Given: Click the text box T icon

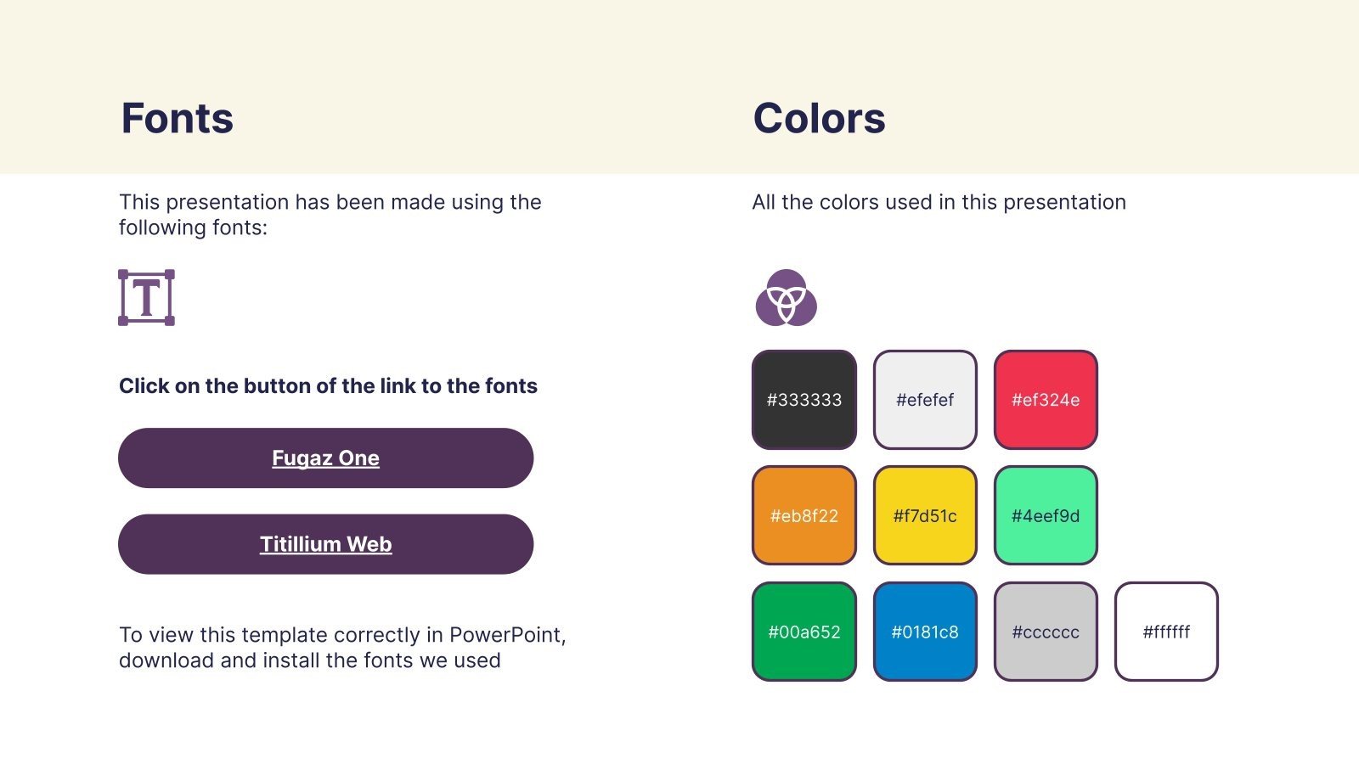Looking at the screenshot, I should pyautogui.click(x=146, y=297).
